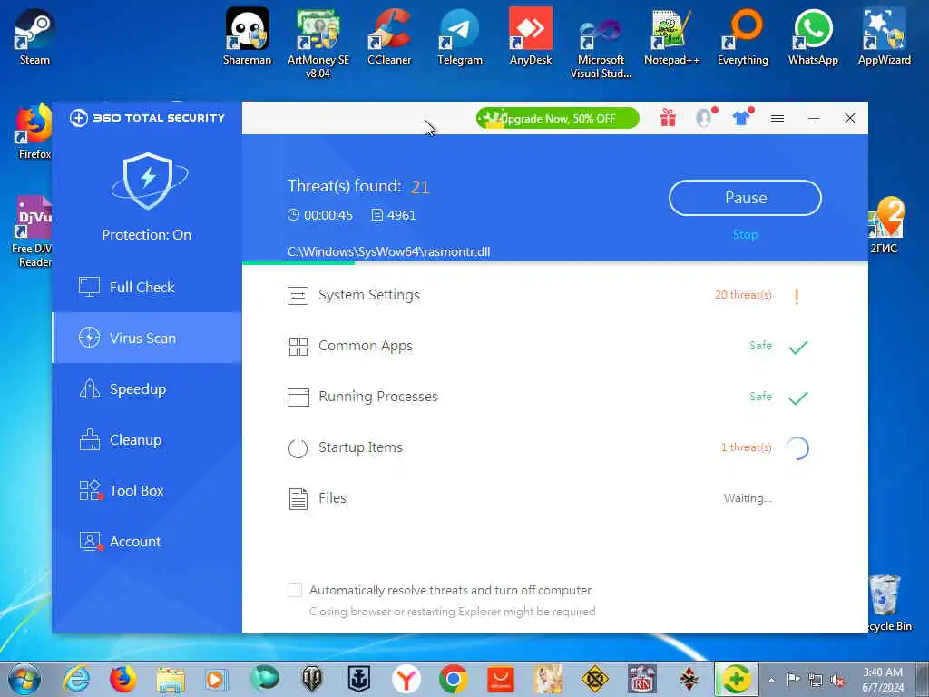Click the threats found count 21

point(420,187)
